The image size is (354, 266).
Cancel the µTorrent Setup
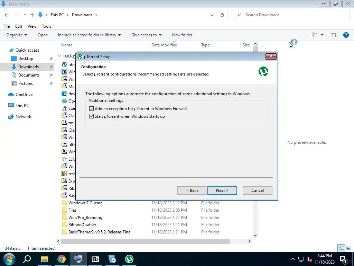(x=257, y=190)
